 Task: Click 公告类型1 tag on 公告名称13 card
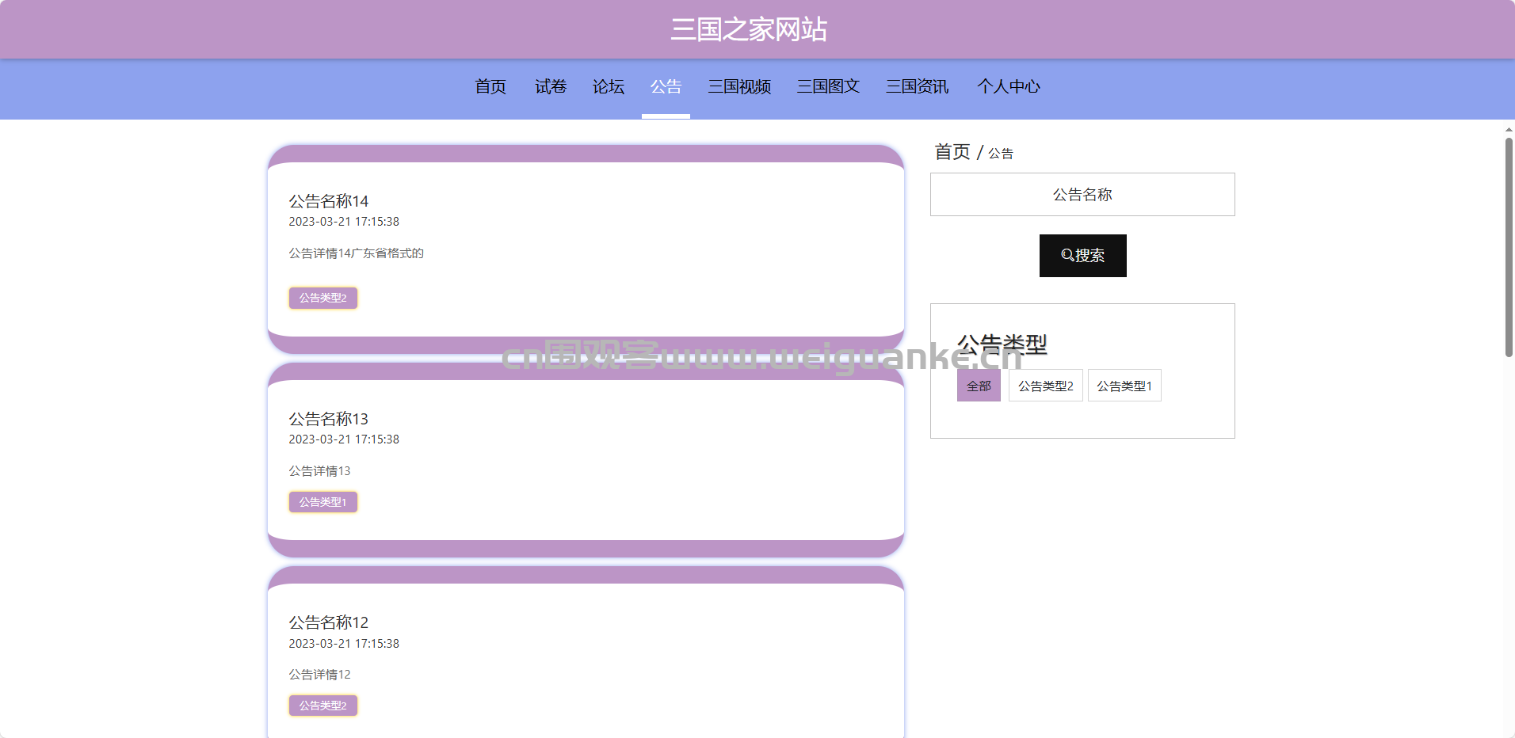click(322, 502)
